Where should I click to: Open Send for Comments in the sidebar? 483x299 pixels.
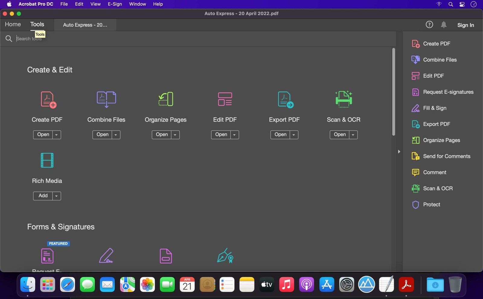pos(447,156)
